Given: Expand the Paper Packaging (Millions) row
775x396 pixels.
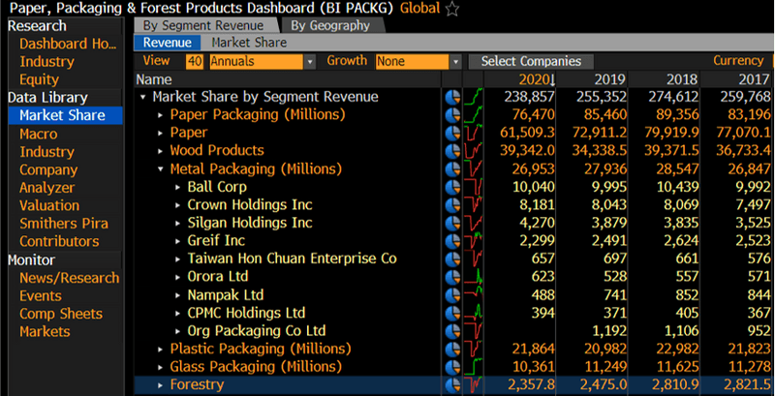Looking at the screenshot, I should click(161, 115).
